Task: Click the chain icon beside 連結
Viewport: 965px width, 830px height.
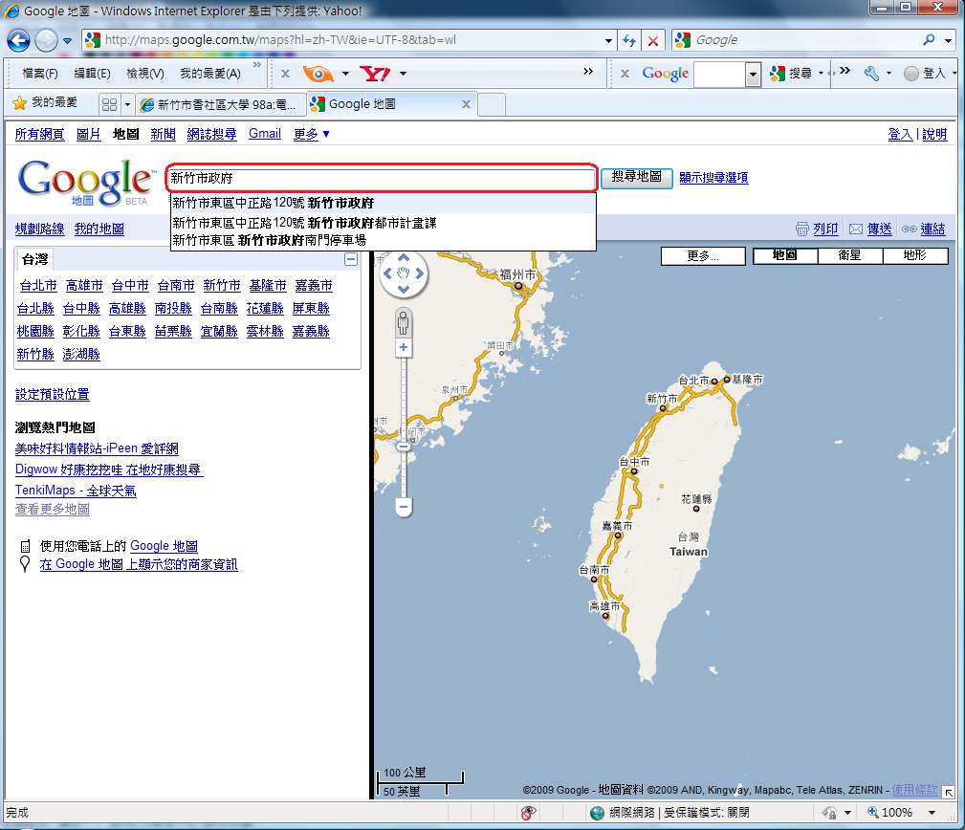Action: 909,229
